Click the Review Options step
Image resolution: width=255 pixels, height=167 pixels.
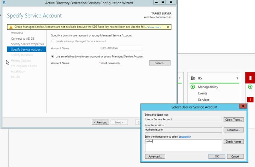coord(21,60)
